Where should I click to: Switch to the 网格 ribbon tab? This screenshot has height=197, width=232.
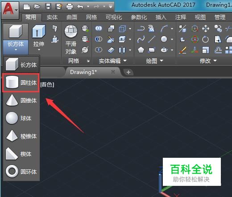[x=91, y=17]
